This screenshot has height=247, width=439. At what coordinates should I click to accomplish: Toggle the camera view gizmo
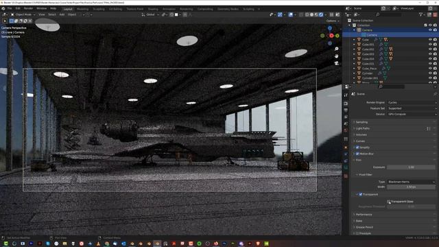click(337, 63)
